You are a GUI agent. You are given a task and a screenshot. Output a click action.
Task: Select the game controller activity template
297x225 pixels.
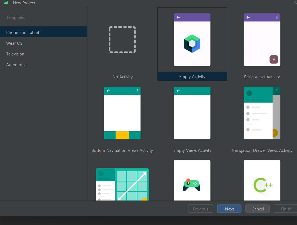coord(192,180)
